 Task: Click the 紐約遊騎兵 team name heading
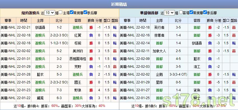click(x=31, y=13)
